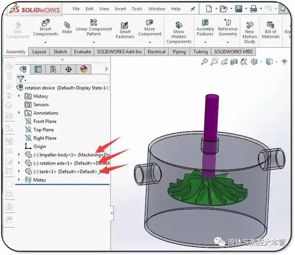Expand the tank<1> component
Screen dimensions: 295x255
point(19,171)
